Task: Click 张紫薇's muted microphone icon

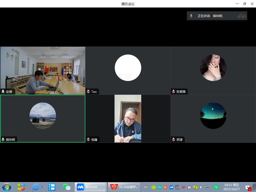Action: (x=173, y=92)
